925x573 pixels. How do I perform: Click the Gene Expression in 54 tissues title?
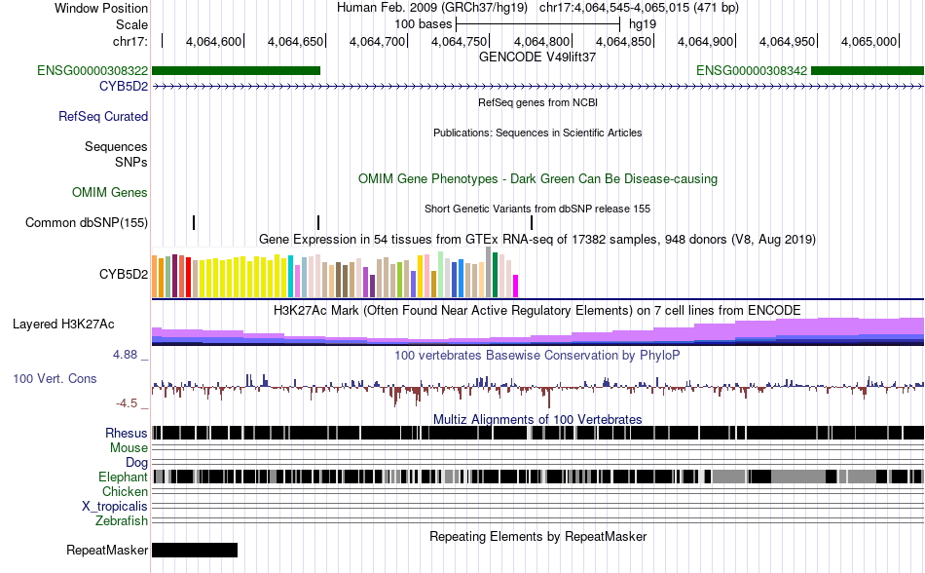click(537, 239)
